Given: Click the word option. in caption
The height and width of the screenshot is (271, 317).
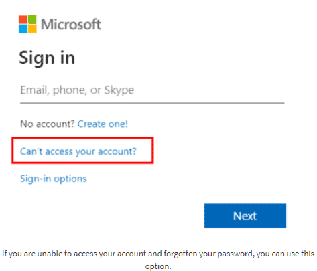Looking at the screenshot, I should coord(158,266).
